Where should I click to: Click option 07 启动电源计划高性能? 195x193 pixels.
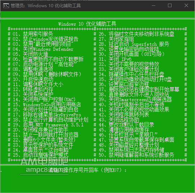(x=45, y=64)
